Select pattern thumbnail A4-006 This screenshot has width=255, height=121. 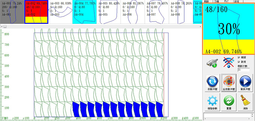(133, 12)
